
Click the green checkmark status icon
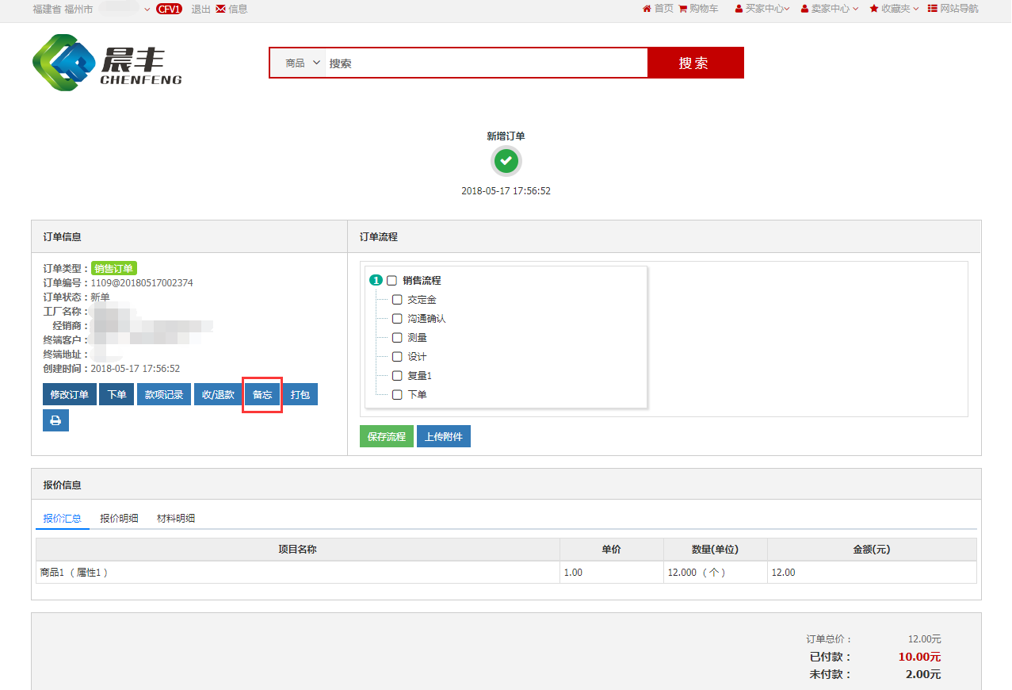coord(506,161)
